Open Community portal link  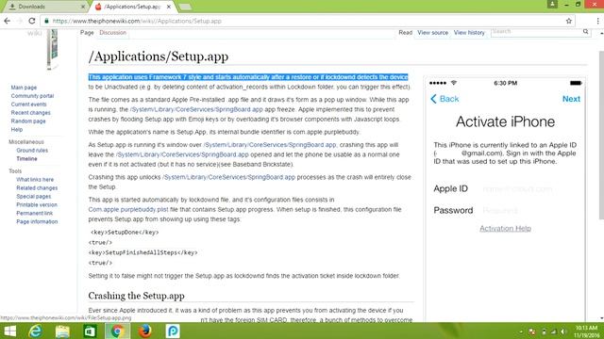click(32, 96)
